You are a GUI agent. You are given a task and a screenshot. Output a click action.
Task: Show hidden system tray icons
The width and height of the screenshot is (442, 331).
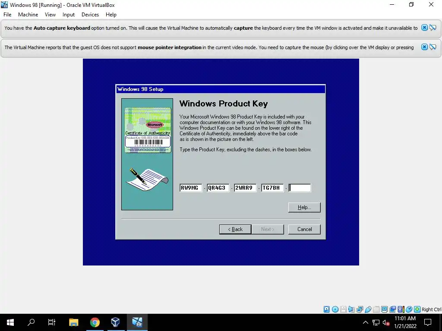365,322
